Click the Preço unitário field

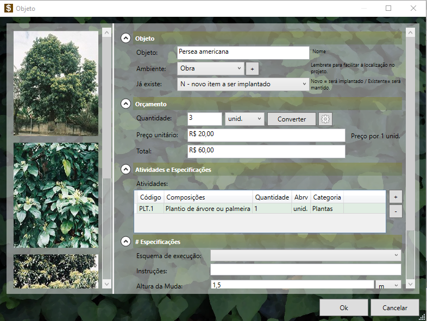pyautogui.click(x=266, y=134)
